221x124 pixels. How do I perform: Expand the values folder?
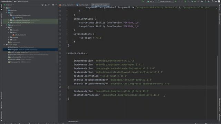coord(9,40)
